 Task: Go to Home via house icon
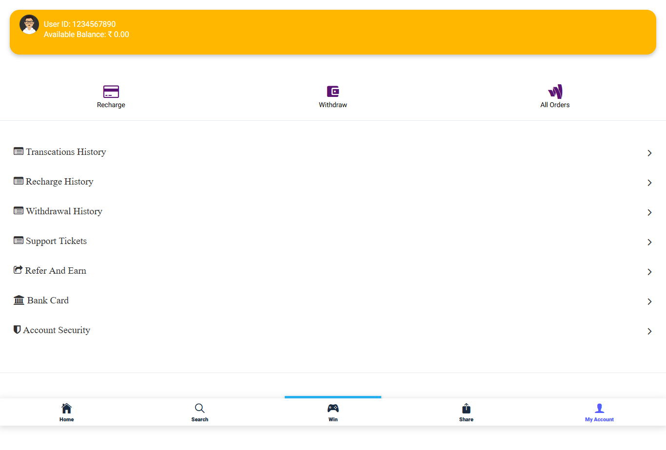67,408
